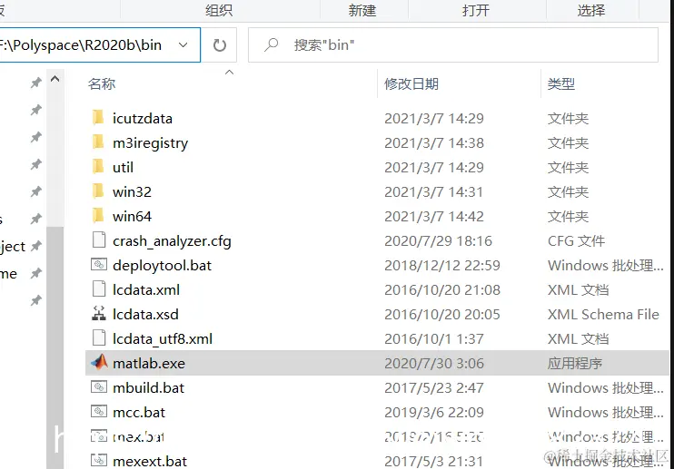Viewport: 674px width, 469px height.
Task: Select the lcdata.xsd file name
Action: tap(145, 314)
